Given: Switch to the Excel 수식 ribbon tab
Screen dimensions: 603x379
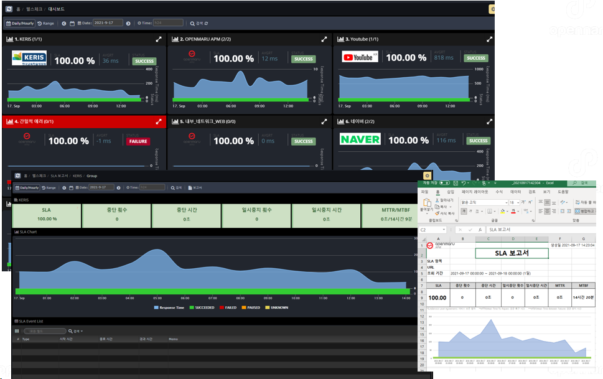Looking at the screenshot, I should pos(498,192).
